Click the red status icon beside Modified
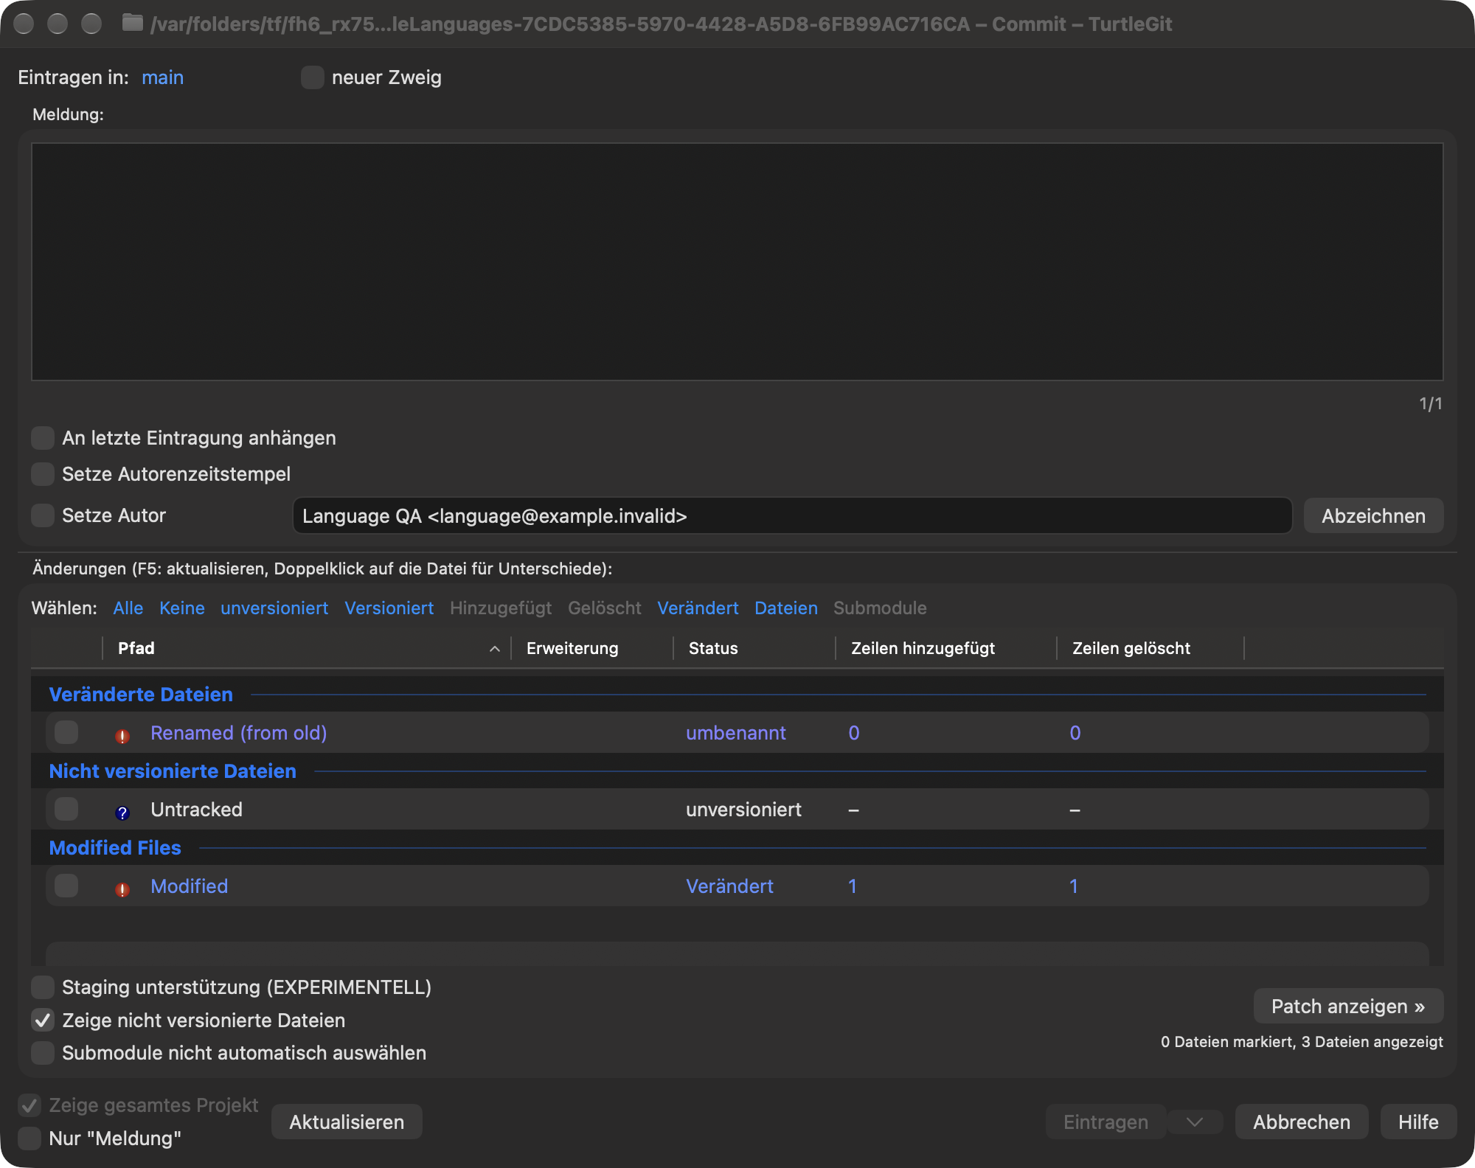 coord(122,889)
